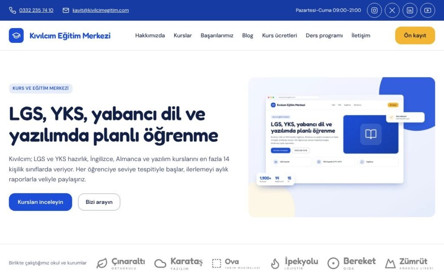
Task: Click the Bereket circle logo icon
Action: 333,263
